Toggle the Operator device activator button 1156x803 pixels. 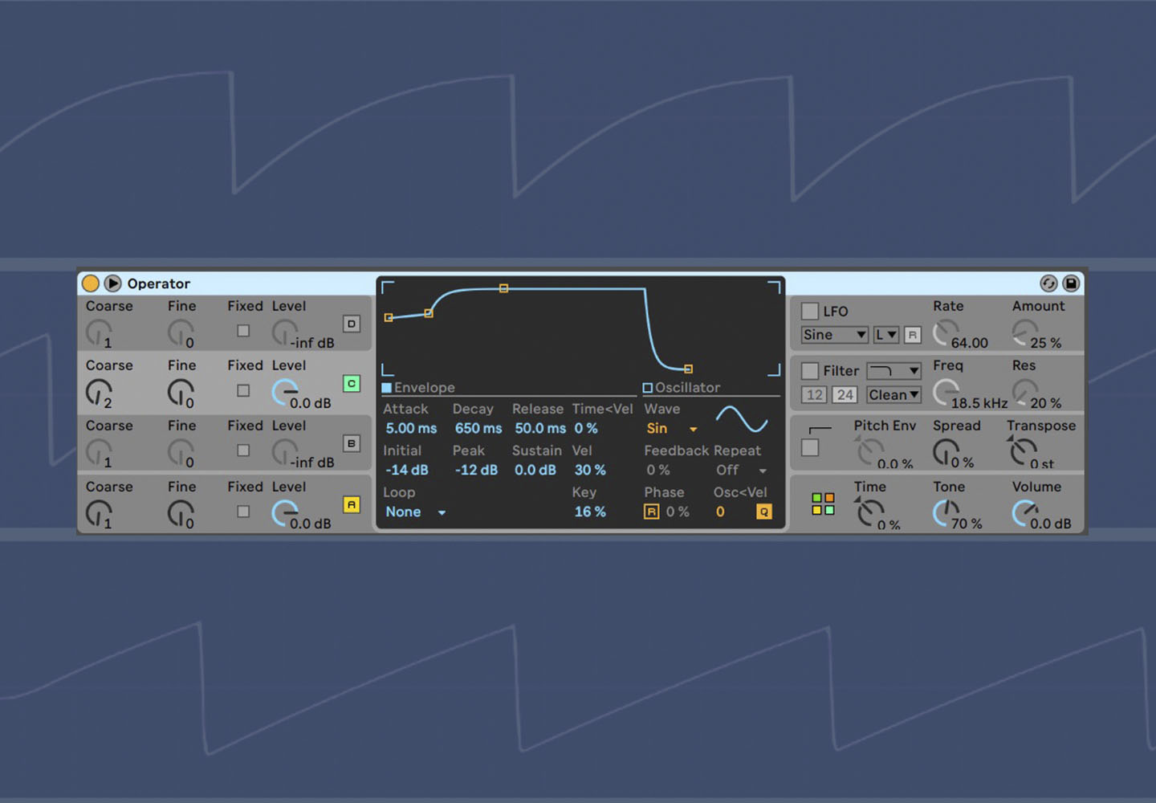pyautogui.click(x=91, y=283)
